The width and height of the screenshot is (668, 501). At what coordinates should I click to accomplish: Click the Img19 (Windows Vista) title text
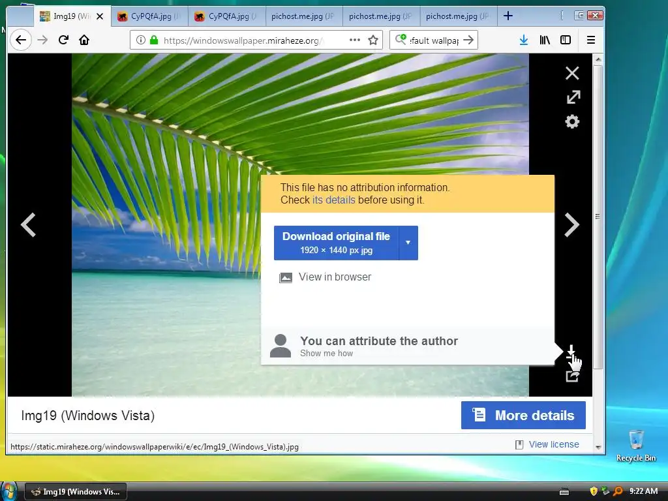(x=88, y=416)
